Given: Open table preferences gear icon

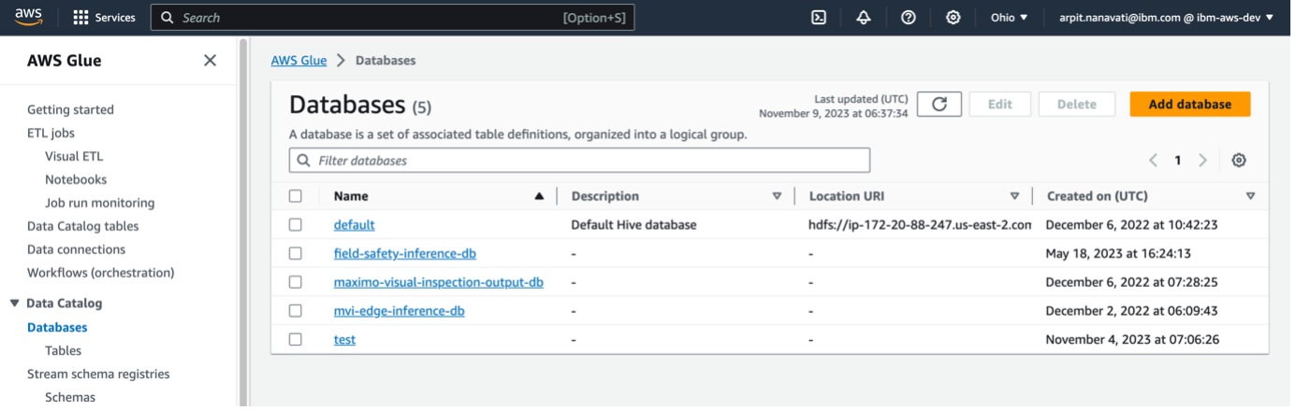Looking at the screenshot, I should (x=1239, y=161).
